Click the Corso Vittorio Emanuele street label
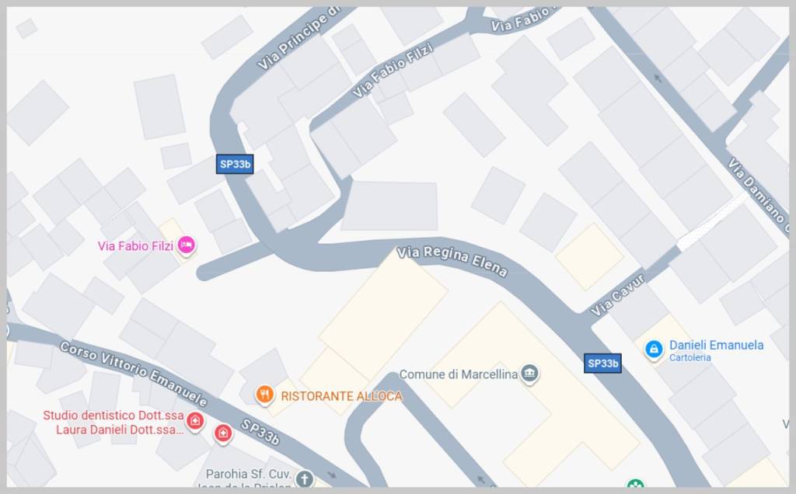Viewport: 796px width, 494px height. (134, 374)
